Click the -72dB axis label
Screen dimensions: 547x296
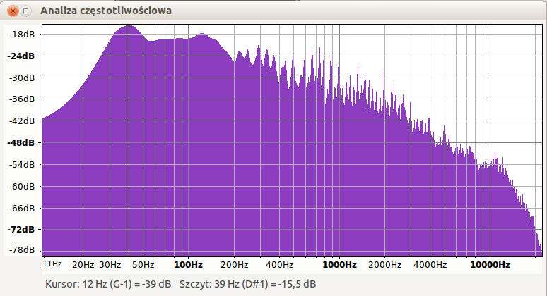21,230
